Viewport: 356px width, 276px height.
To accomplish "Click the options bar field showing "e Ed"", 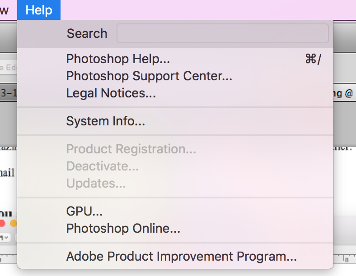I will 7,68.
